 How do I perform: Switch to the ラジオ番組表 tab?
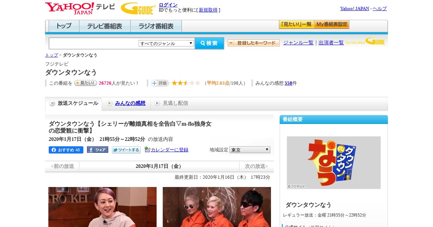point(156,26)
